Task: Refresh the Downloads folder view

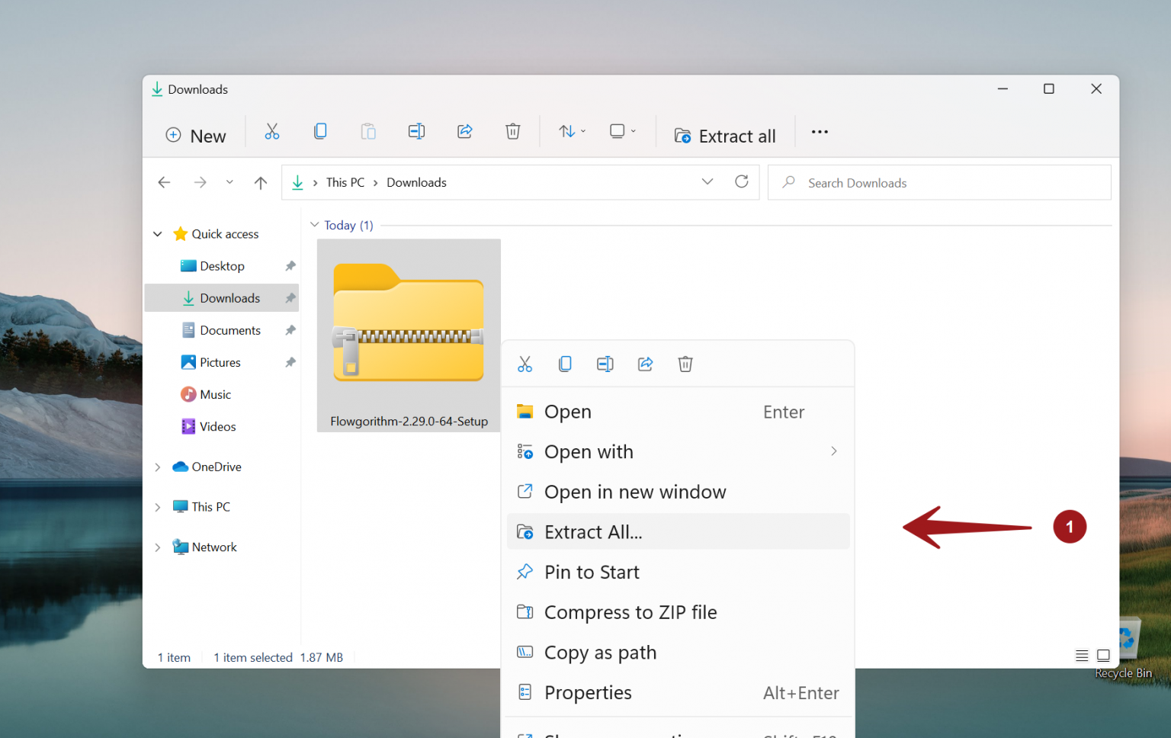Action: point(741,182)
